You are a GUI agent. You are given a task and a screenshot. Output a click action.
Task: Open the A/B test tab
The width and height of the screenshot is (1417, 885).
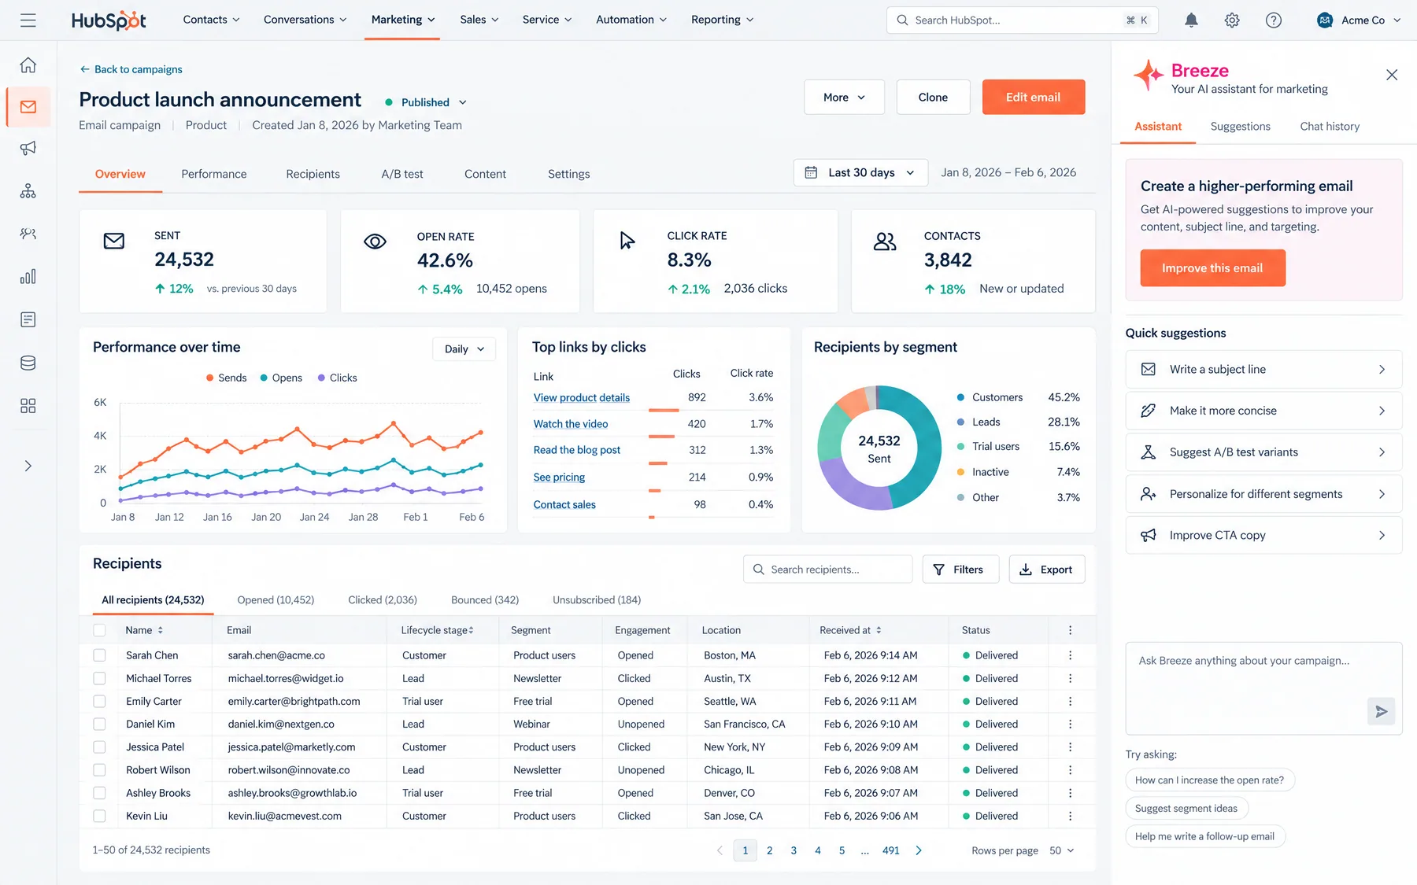tap(402, 174)
